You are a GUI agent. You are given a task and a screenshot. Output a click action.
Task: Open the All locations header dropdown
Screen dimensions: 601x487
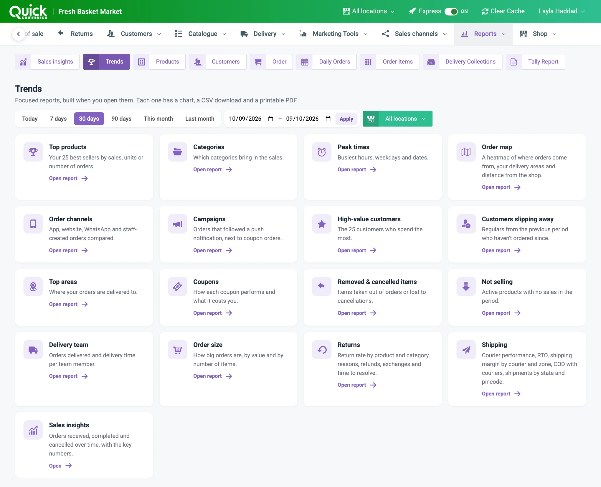[x=369, y=11]
